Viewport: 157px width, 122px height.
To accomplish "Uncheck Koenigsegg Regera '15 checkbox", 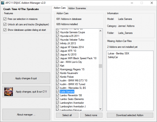I will [x=58, y=69].
